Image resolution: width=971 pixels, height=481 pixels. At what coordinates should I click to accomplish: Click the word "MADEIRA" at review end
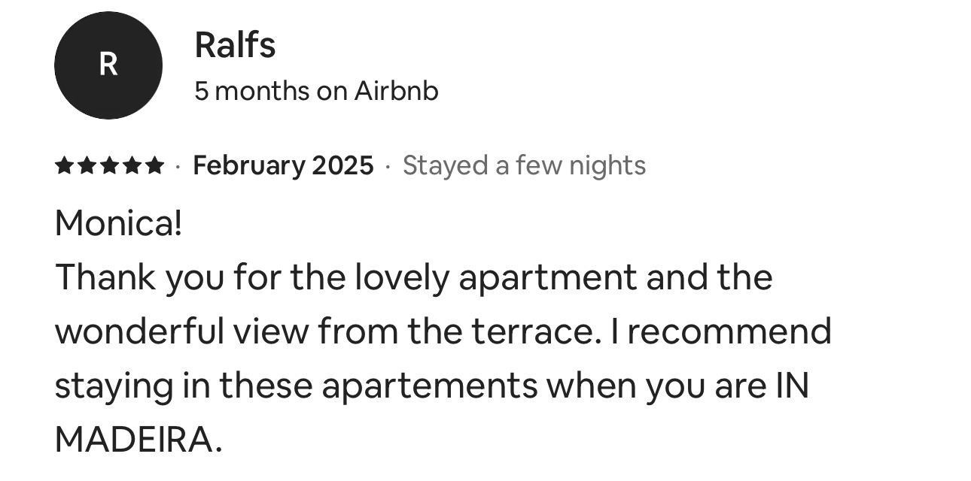134,440
